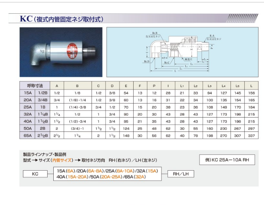264x205 pixels.
Task: Click the L value 156
Action: [251, 93]
